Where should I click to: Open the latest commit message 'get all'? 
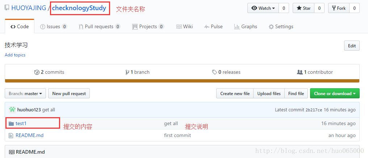(49, 110)
